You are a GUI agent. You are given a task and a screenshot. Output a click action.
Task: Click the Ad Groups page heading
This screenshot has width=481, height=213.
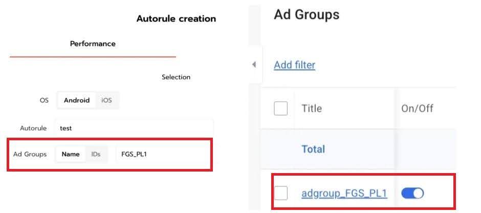tap(307, 14)
